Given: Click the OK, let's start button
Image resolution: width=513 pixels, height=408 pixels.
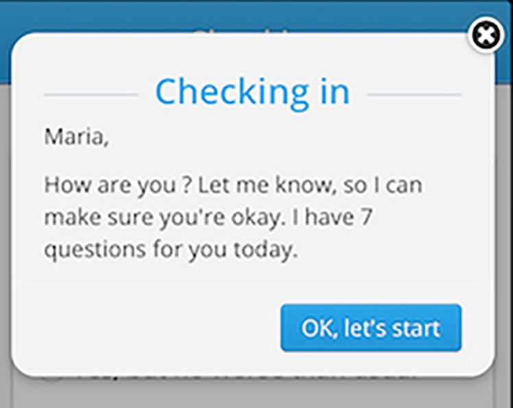Looking at the screenshot, I should pos(371,328).
